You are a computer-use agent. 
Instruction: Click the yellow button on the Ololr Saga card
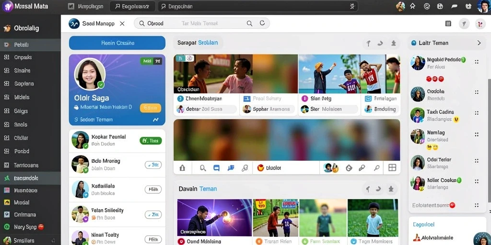pos(151,108)
